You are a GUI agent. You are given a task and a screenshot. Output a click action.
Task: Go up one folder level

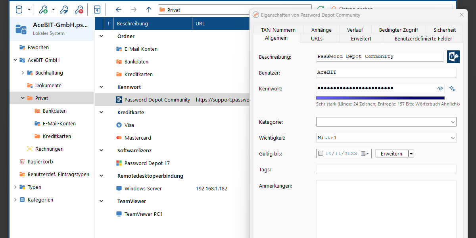tap(149, 10)
